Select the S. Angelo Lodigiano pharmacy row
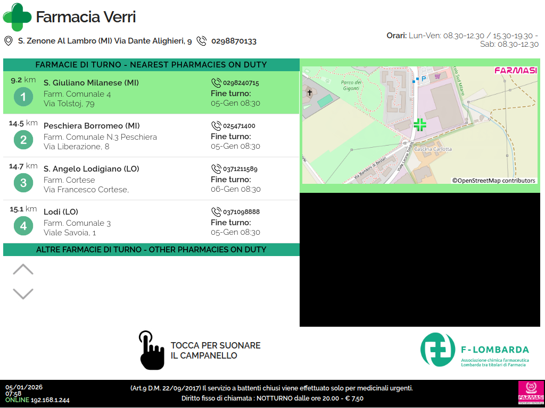 (x=151, y=178)
